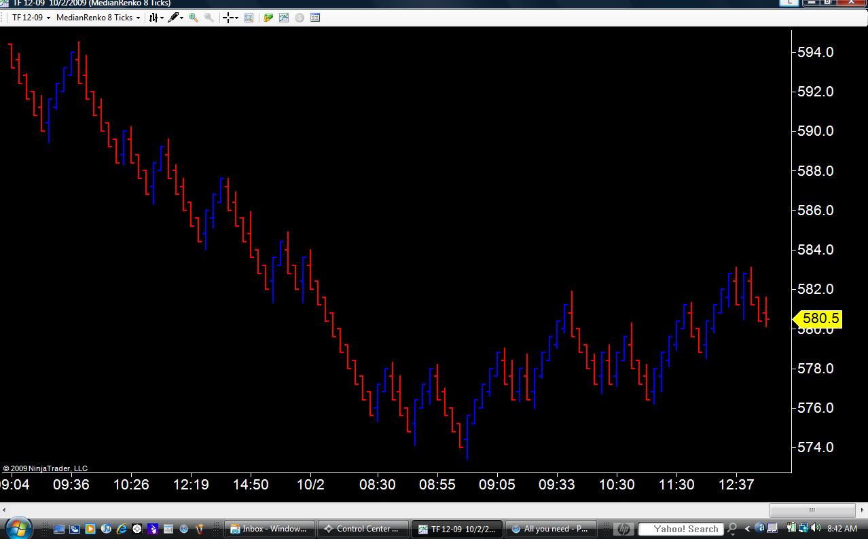Click the volume speaker tray icon

tap(816, 528)
